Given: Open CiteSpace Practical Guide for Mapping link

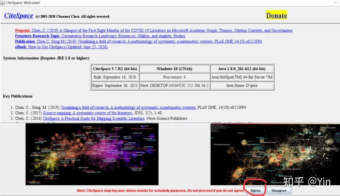Looking at the screenshot, I should 93,119.
